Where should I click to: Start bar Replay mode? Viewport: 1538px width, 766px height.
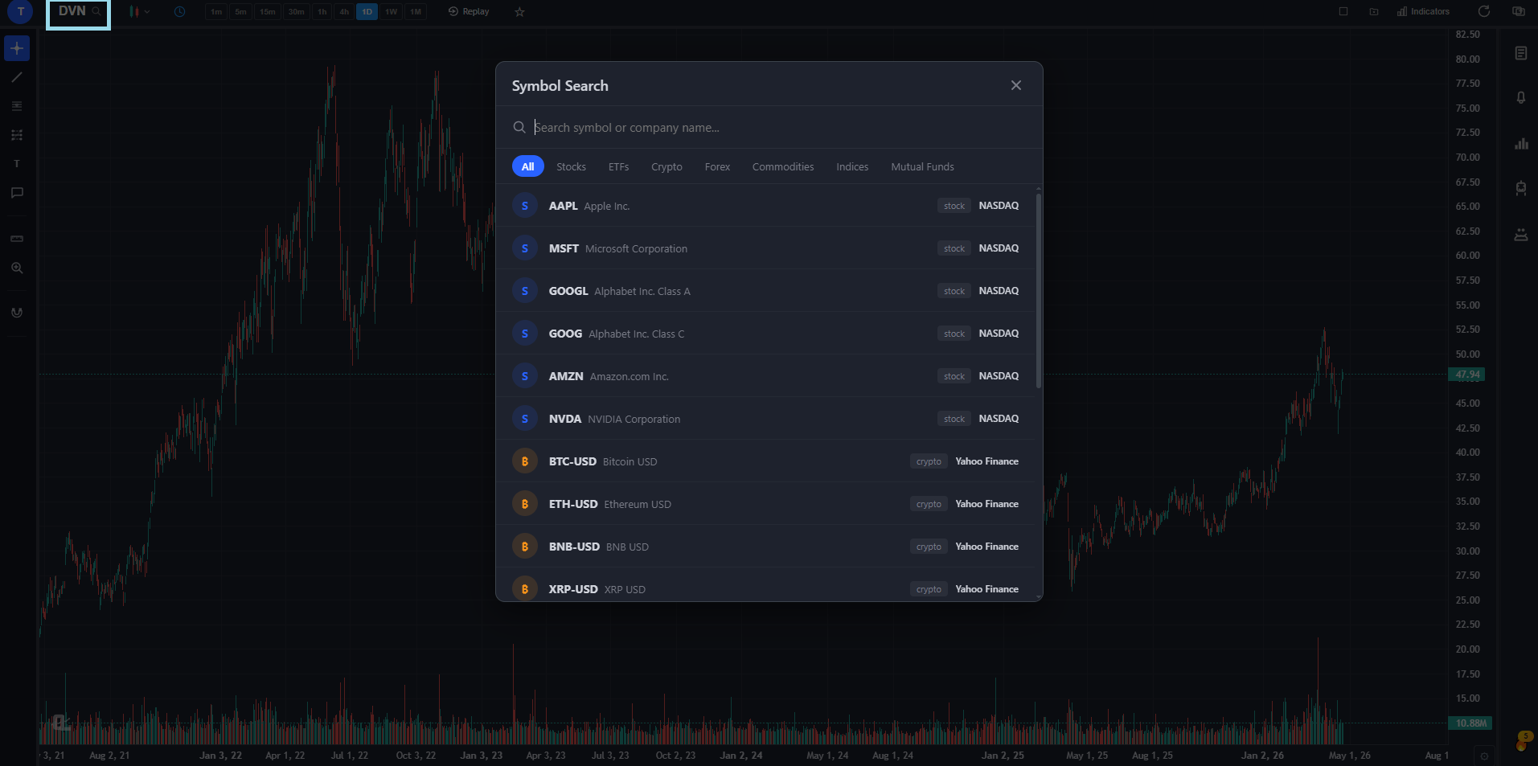469,12
